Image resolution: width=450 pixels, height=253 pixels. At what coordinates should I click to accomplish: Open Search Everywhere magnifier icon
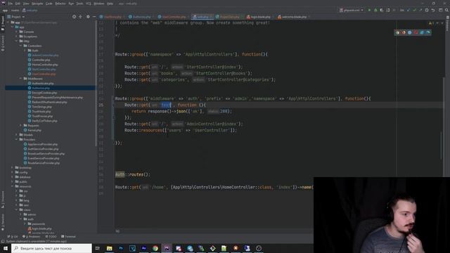tap(447, 10)
